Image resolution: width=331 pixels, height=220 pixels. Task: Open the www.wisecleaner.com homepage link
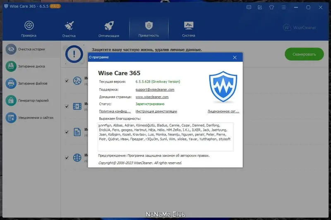(x=152, y=97)
